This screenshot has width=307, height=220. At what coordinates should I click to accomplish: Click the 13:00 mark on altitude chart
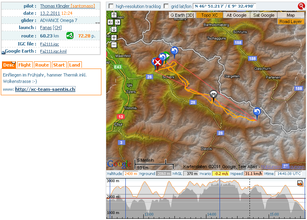click(149, 214)
